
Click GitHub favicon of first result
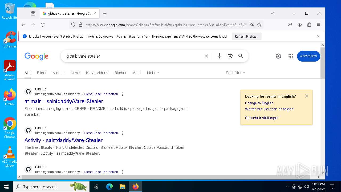[x=28, y=91]
